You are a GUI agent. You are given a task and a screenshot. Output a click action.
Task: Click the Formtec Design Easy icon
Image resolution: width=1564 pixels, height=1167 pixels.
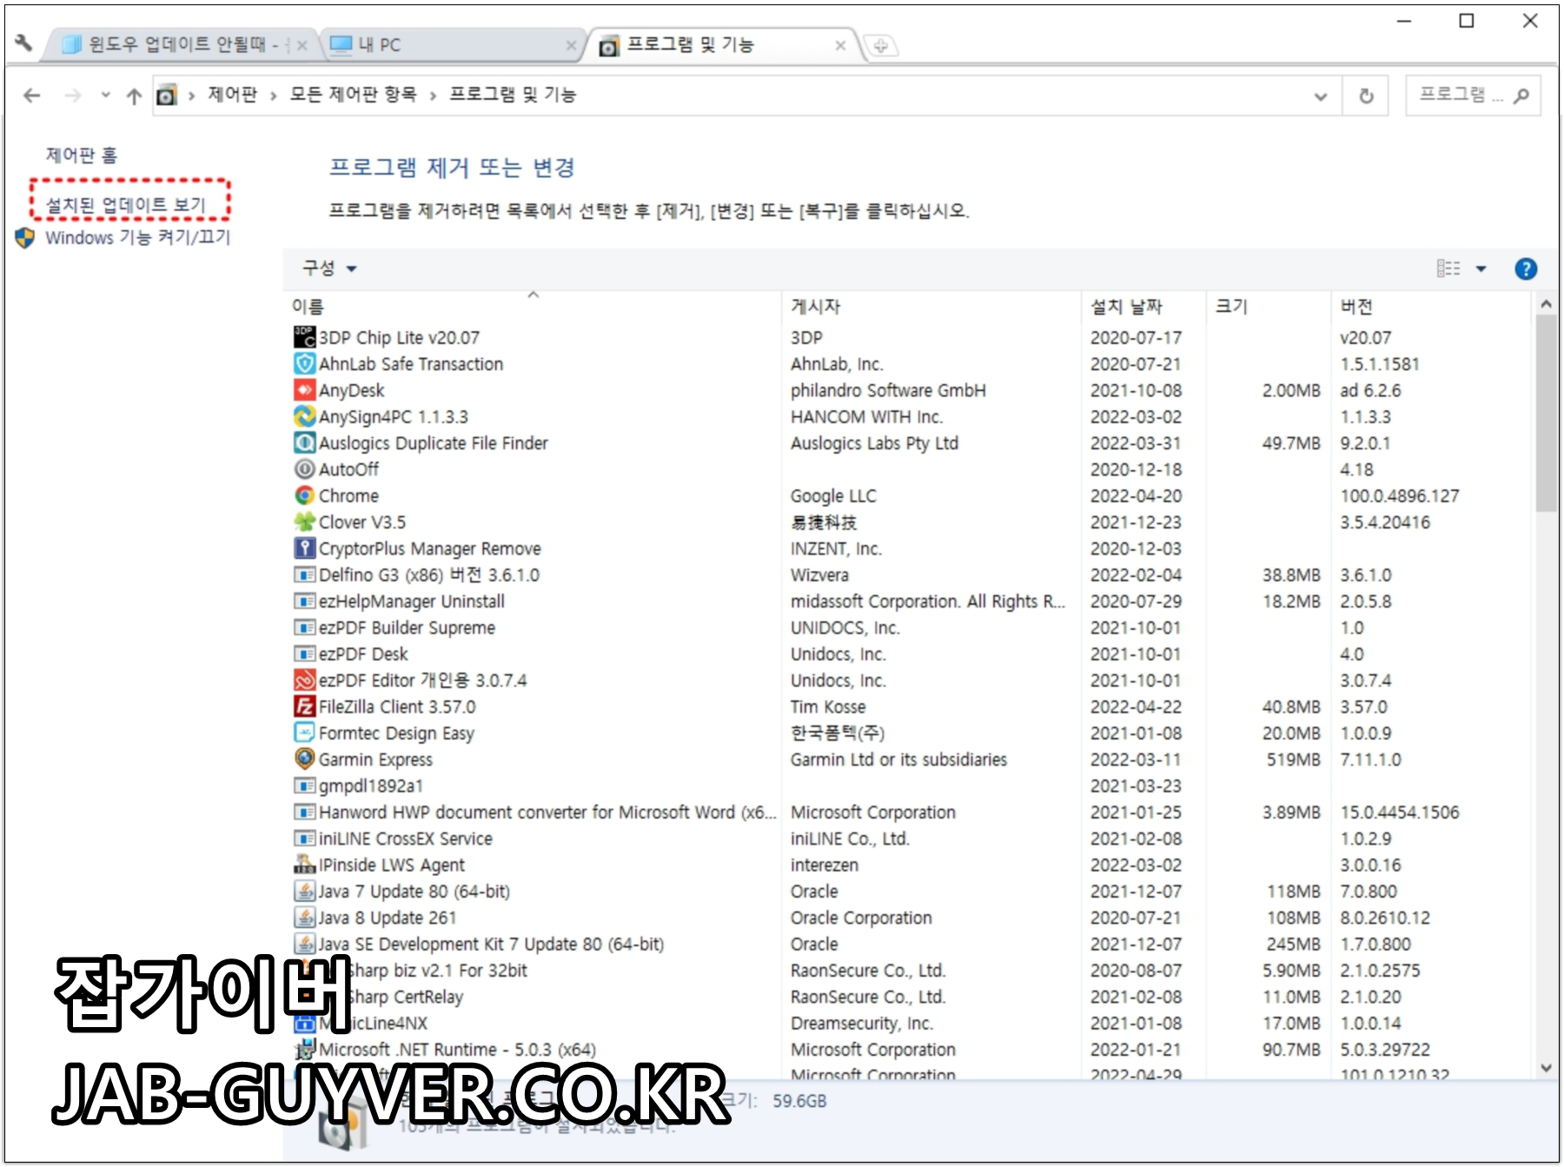tap(304, 733)
